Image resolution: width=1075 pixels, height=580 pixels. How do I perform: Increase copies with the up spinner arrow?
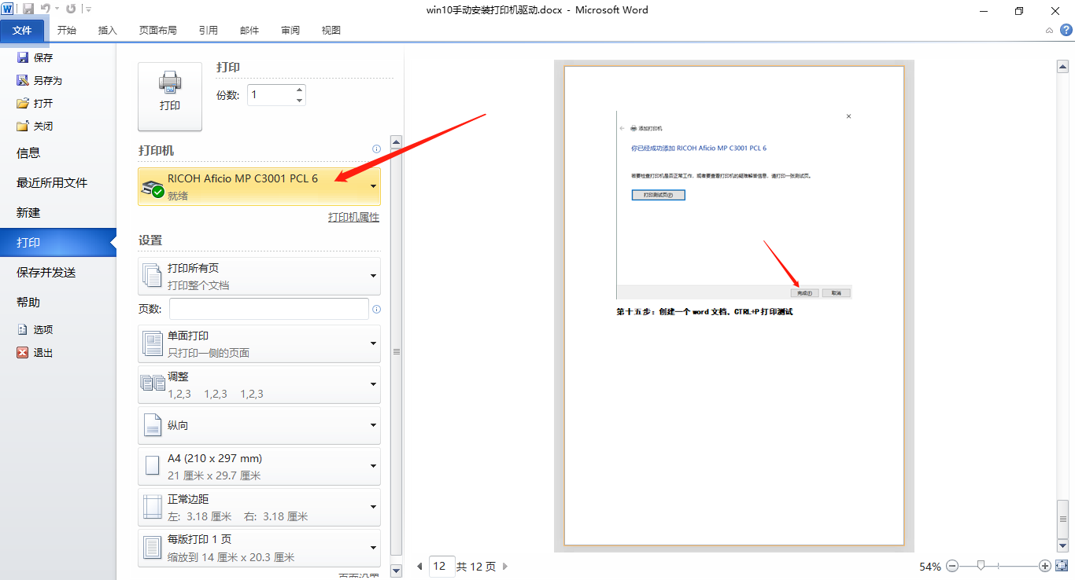(299, 90)
